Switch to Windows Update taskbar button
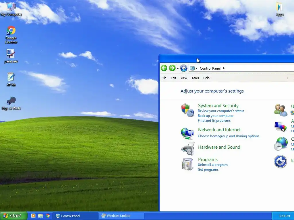Screen dimensions: 294x220 (121, 216)
